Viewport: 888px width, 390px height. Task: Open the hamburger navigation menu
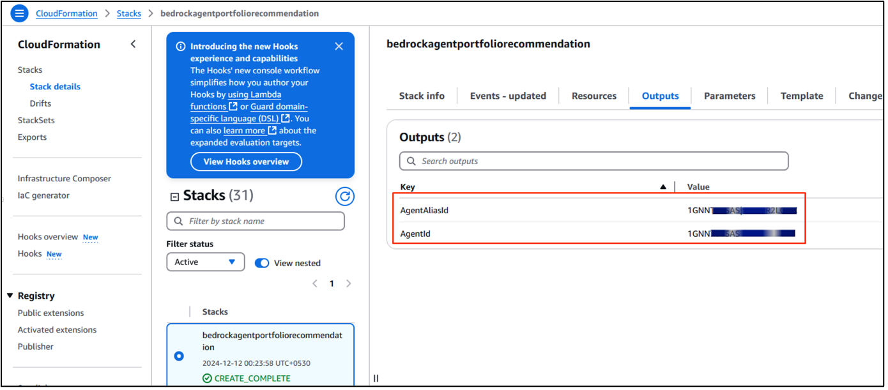pos(20,13)
